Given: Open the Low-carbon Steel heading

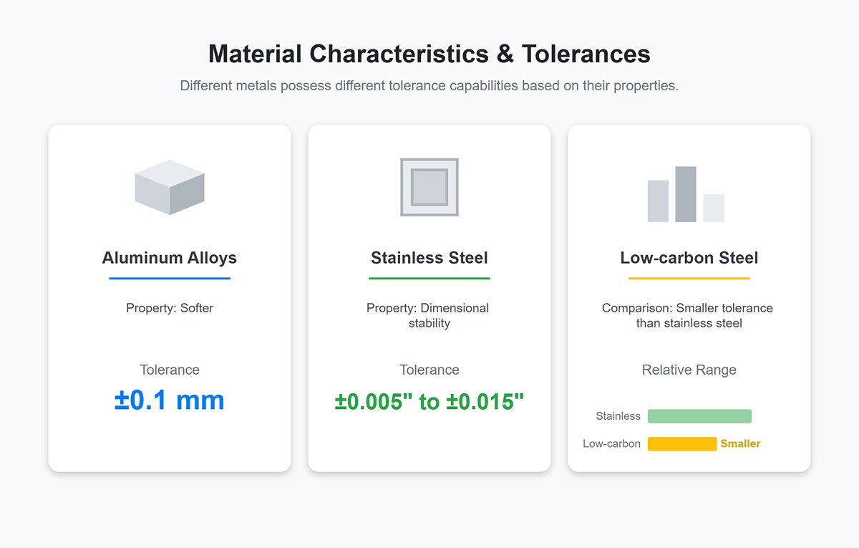Looking at the screenshot, I should (x=689, y=258).
